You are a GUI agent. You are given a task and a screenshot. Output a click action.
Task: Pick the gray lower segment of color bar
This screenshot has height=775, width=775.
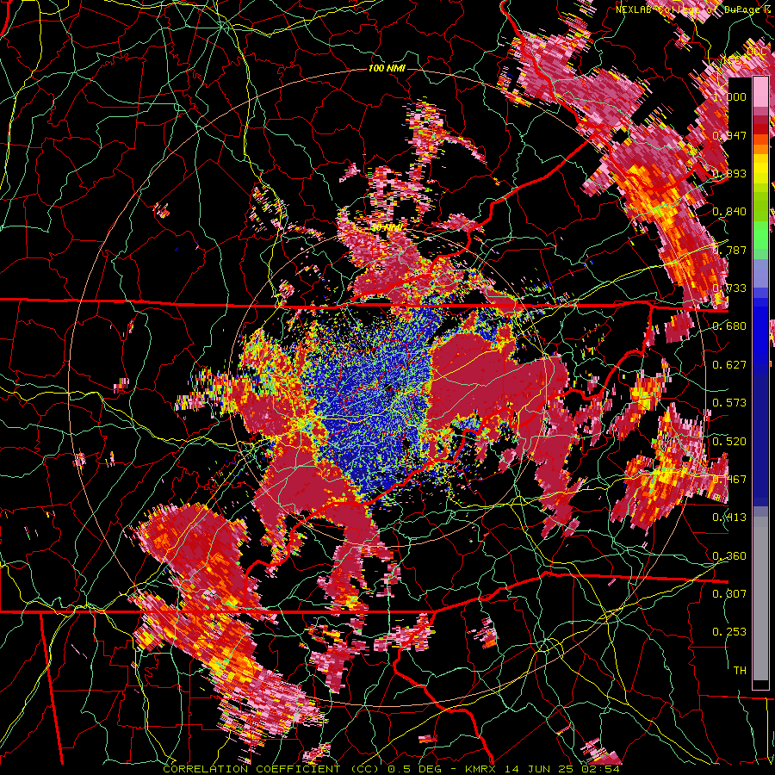[760, 598]
